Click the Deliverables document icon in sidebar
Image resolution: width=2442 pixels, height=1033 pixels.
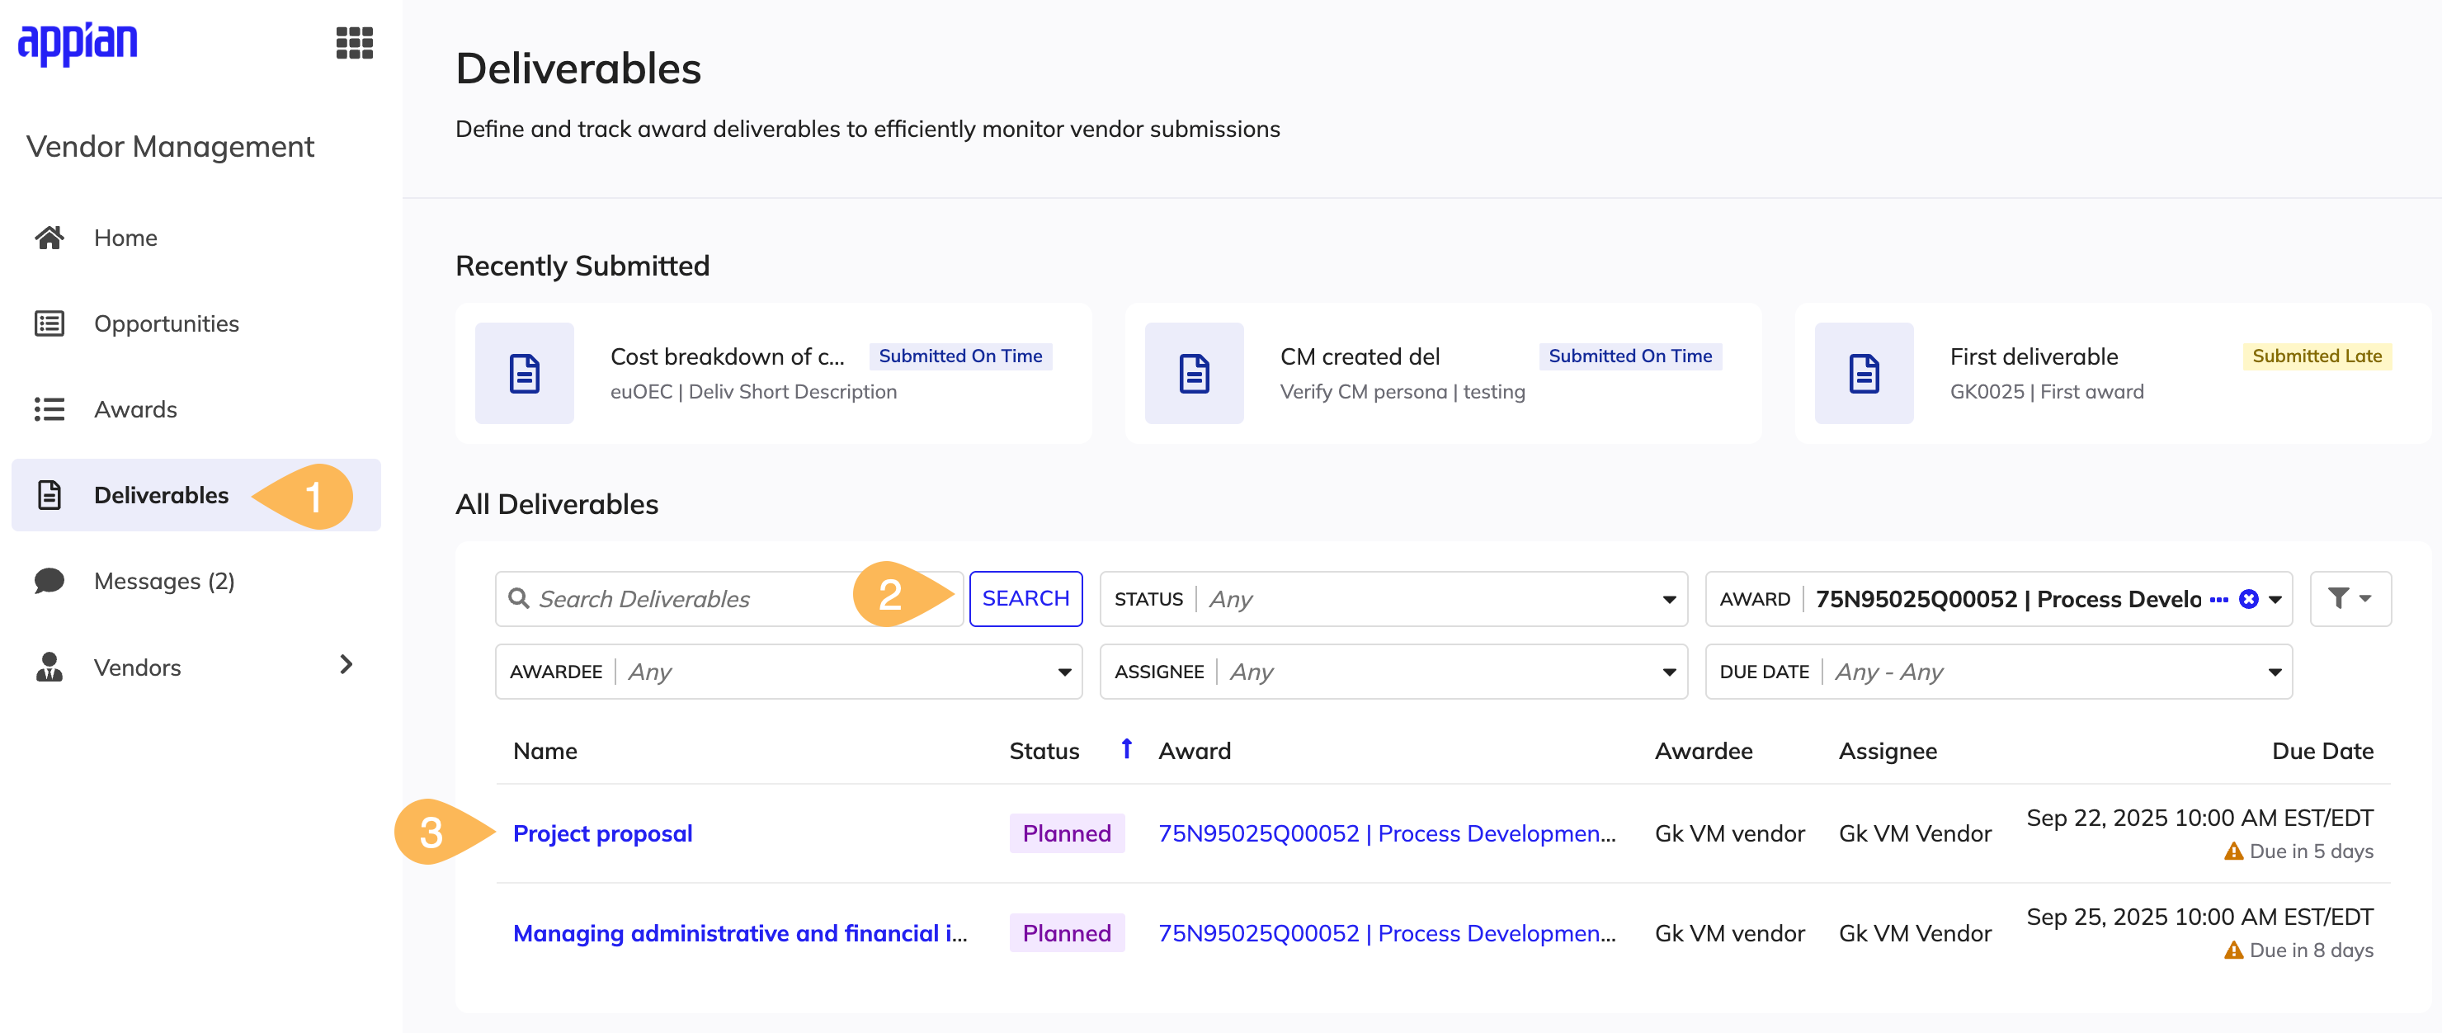coord(49,495)
